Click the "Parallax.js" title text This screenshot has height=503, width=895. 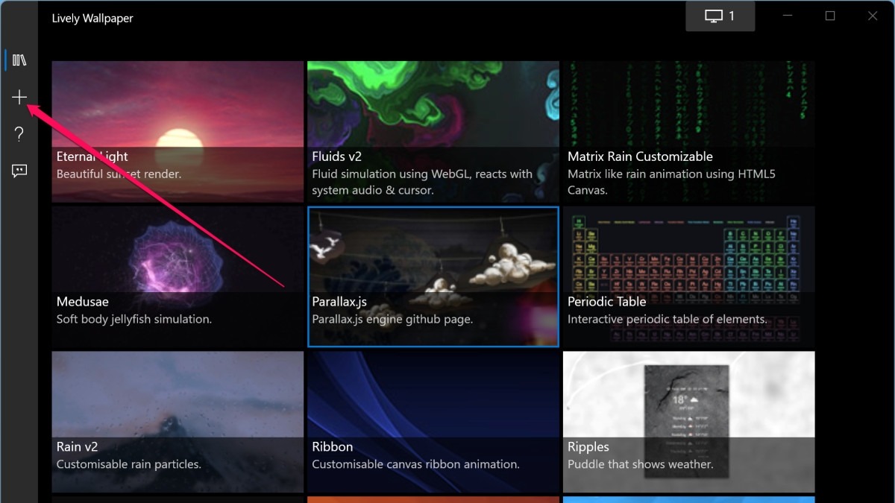coord(339,302)
